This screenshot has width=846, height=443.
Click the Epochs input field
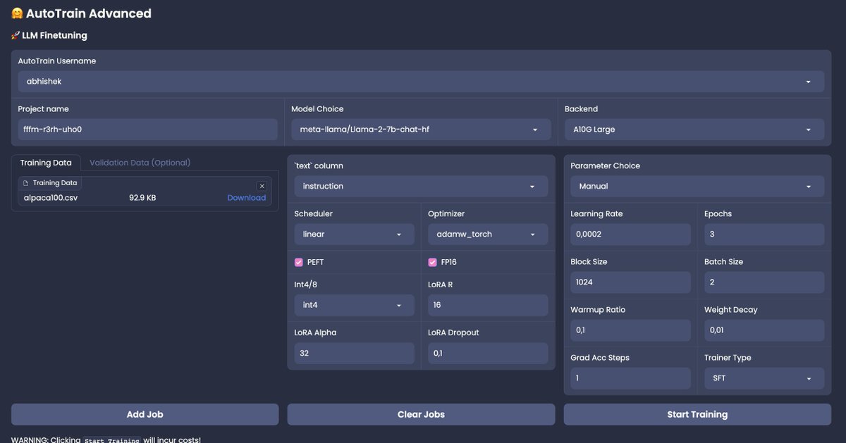[764, 234]
